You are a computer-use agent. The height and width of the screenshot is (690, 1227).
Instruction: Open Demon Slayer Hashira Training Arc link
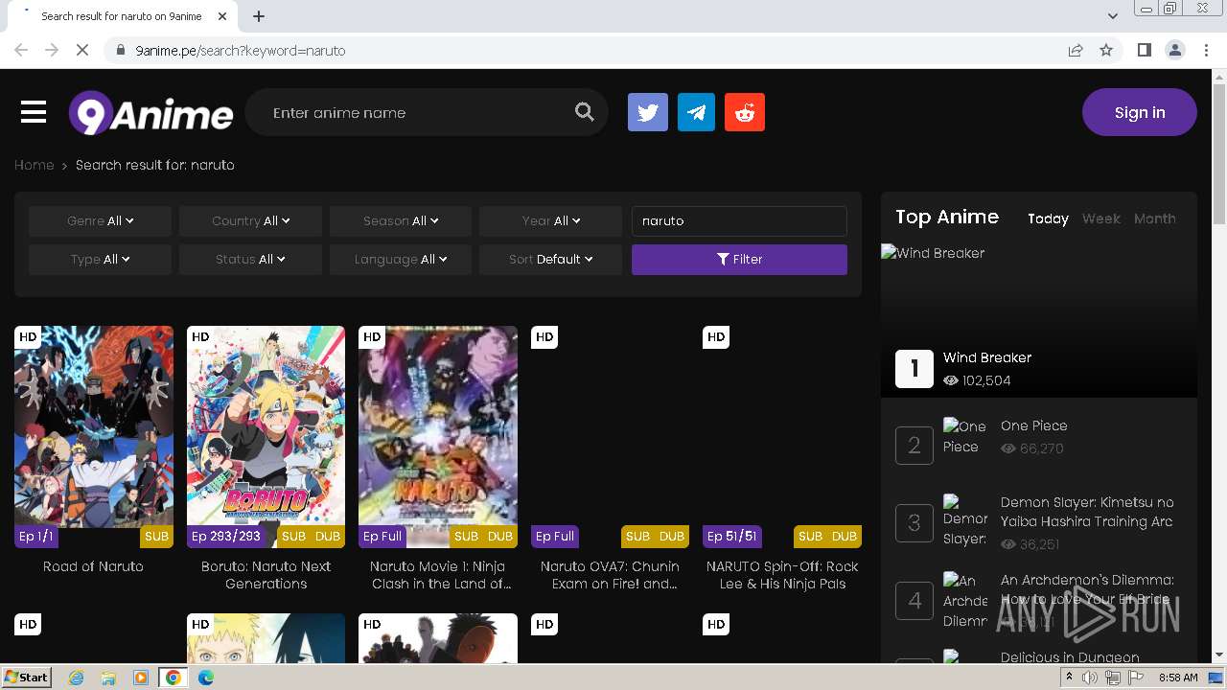1087,512
